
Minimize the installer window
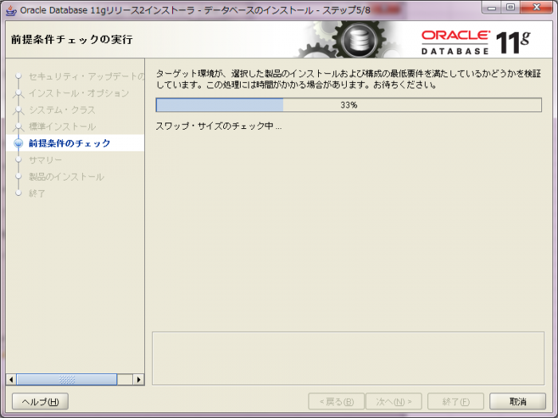point(492,7)
